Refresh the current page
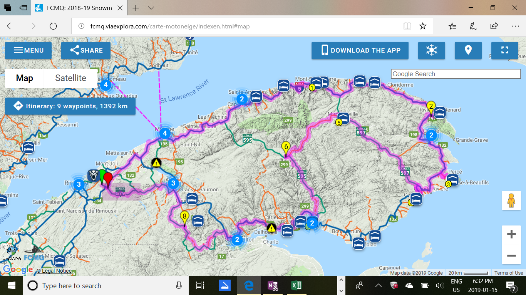 pos(53,26)
